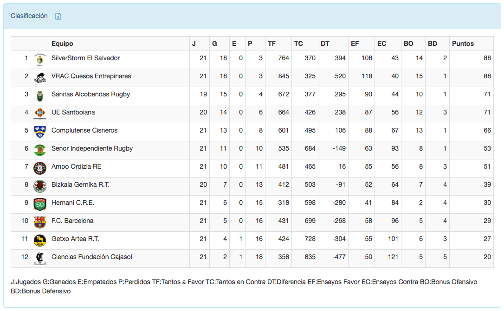Viewport: 504px width, 311px height.
Task: Click the VRAC Quesos Entrepinares logo
Action: click(x=40, y=78)
